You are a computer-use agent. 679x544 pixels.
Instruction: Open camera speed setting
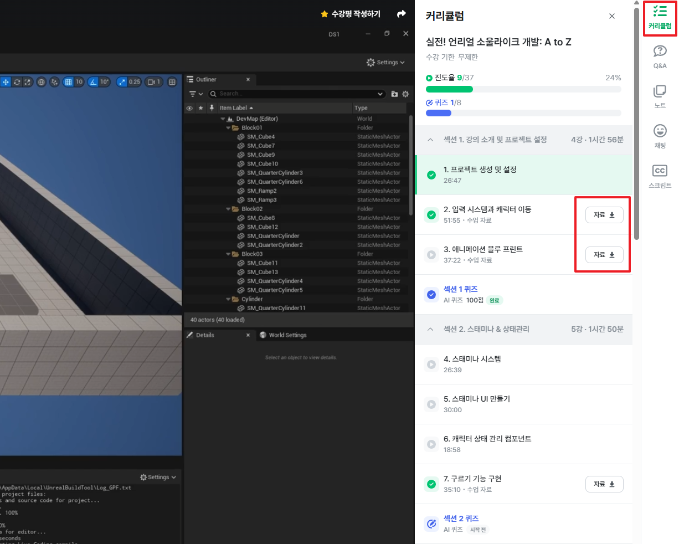[x=153, y=82]
